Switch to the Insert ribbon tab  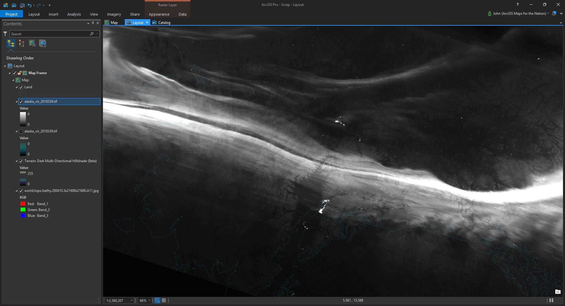tap(54, 14)
